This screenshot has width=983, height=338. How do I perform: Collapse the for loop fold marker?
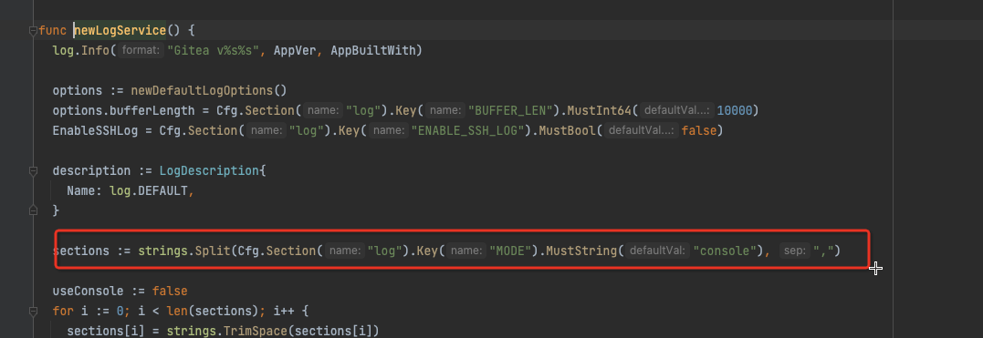pyautogui.click(x=33, y=311)
